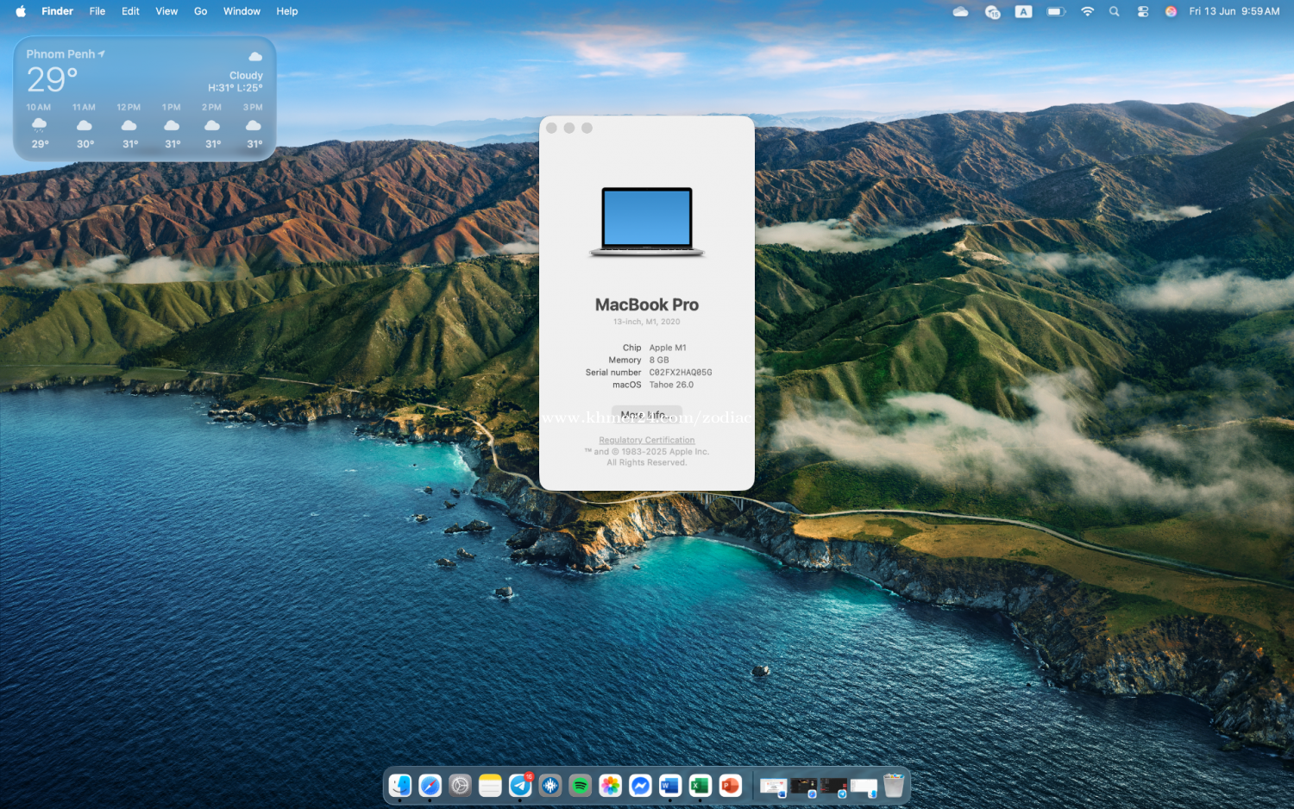Open Microsoft Word in the Dock

tap(670, 786)
